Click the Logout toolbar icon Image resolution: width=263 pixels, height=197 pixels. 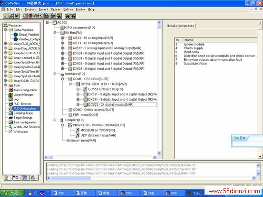point(53,16)
